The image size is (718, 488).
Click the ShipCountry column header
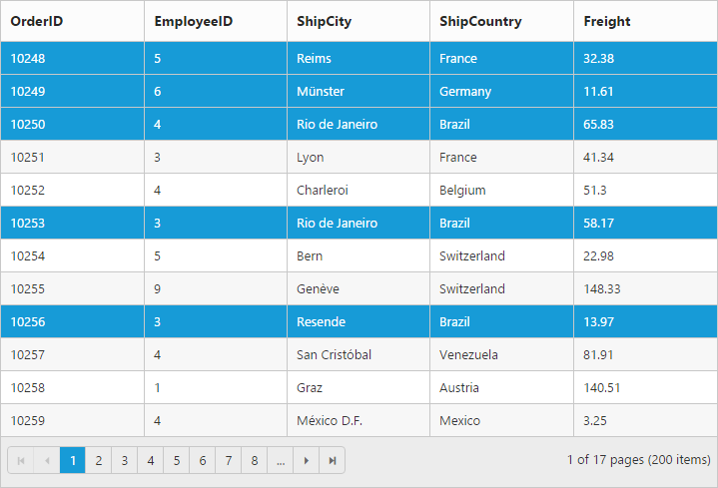point(480,21)
